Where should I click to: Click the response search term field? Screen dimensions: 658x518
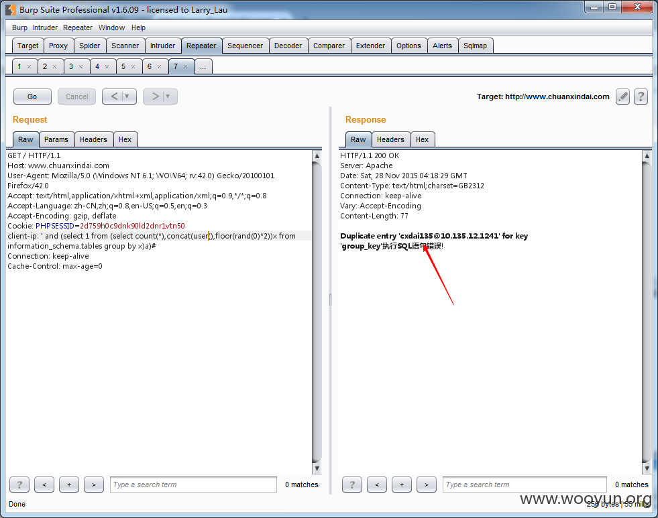coord(525,485)
